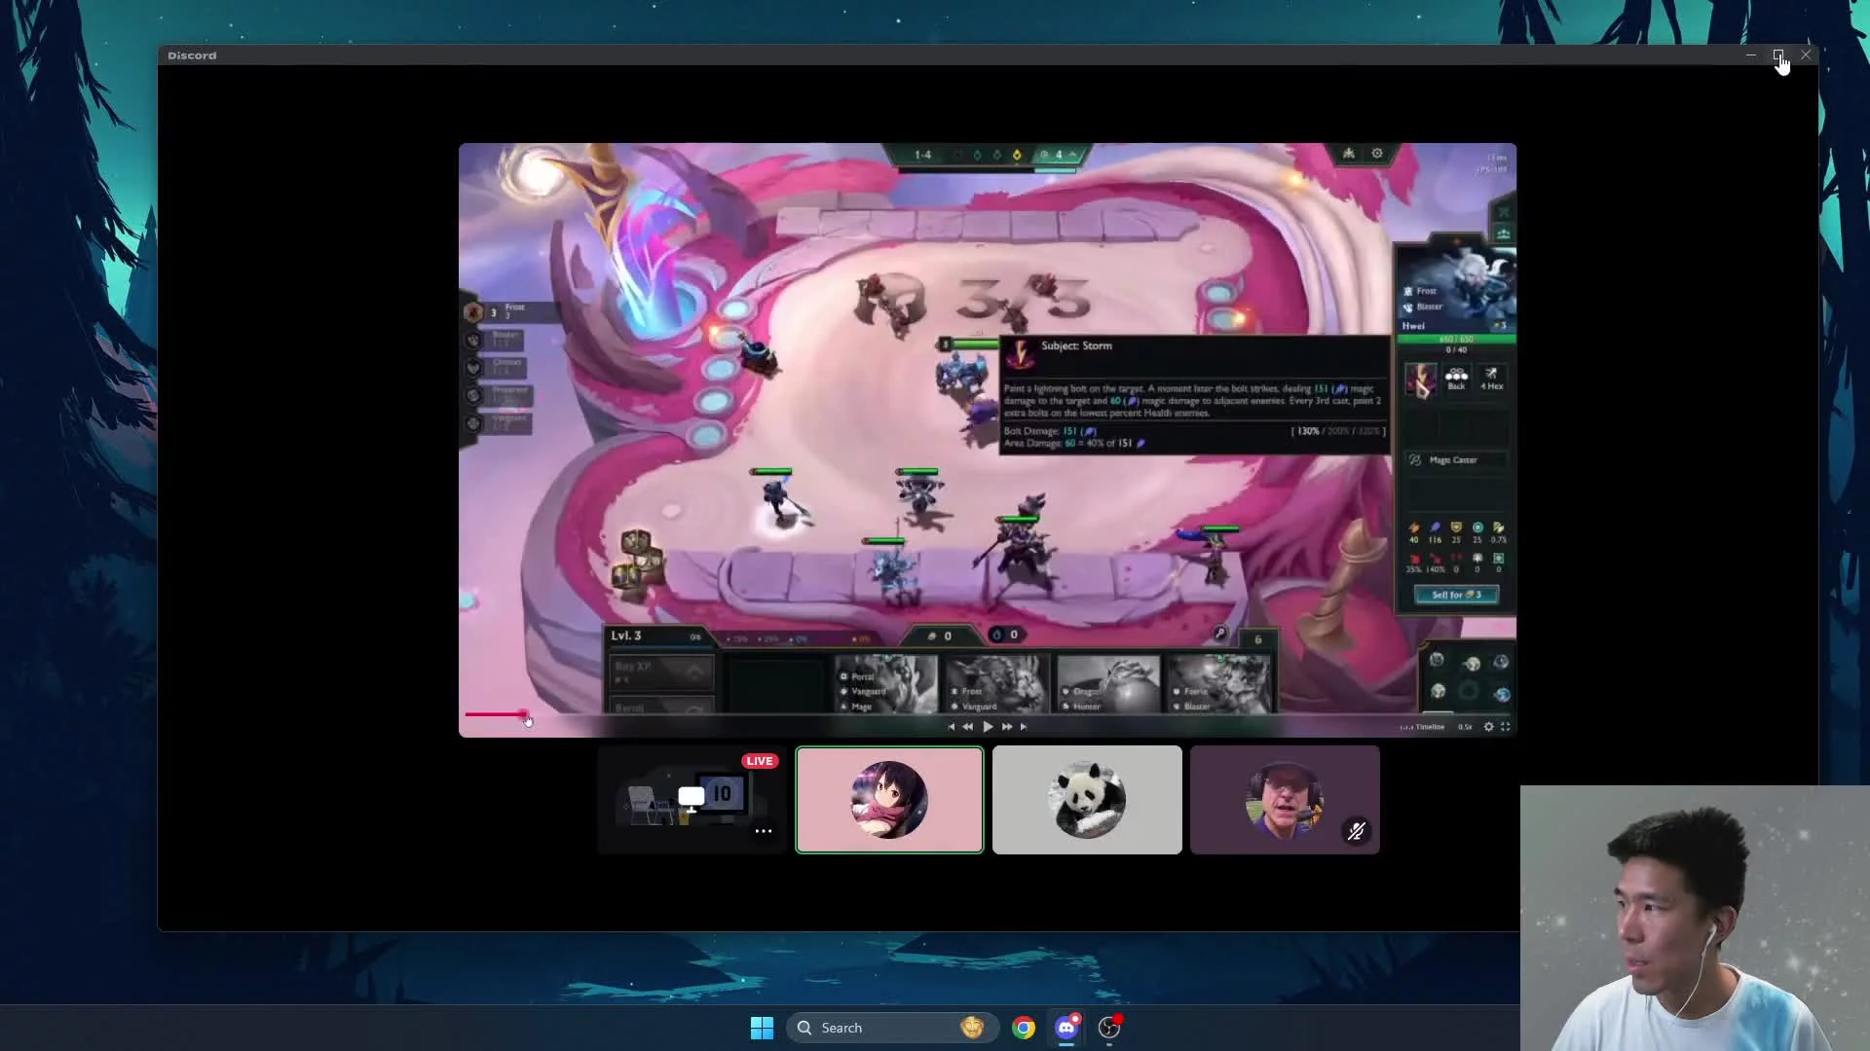
Task: Click the fourth trait hexagon in tracker
Action: [473, 395]
